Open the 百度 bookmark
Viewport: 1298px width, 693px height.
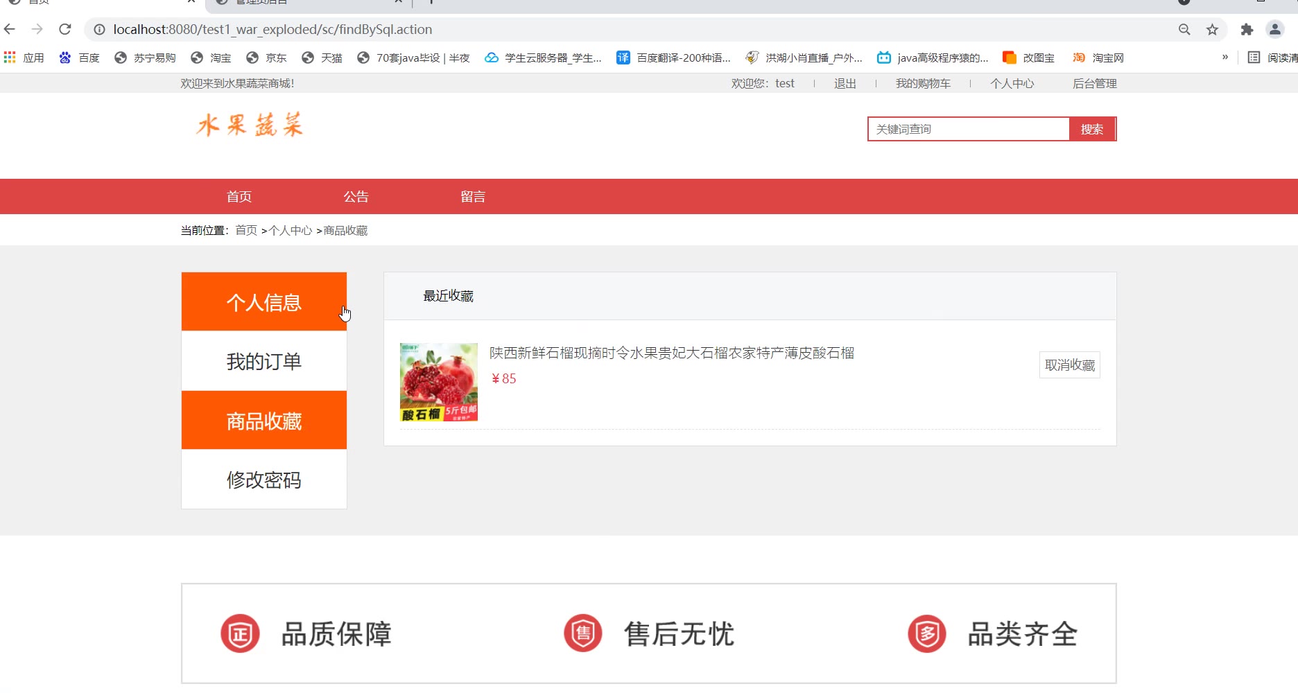[79, 58]
